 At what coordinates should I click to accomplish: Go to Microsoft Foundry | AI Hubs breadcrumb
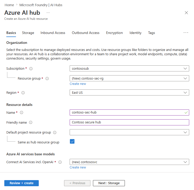click(41, 5)
